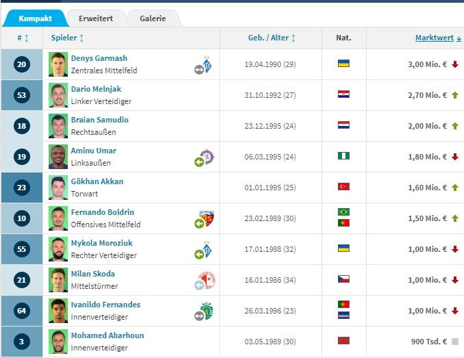Click the Turkey flag in Gökhan Akkan's row
Viewport: 464px width, 358px height.
pos(343,187)
